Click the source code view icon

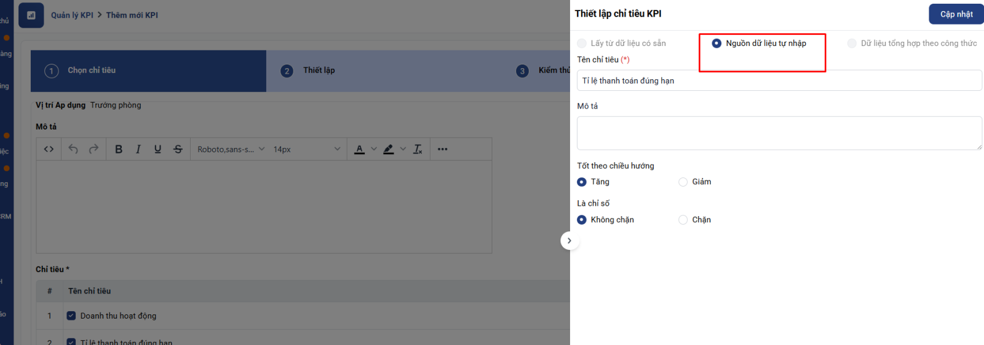click(x=49, y=149)
